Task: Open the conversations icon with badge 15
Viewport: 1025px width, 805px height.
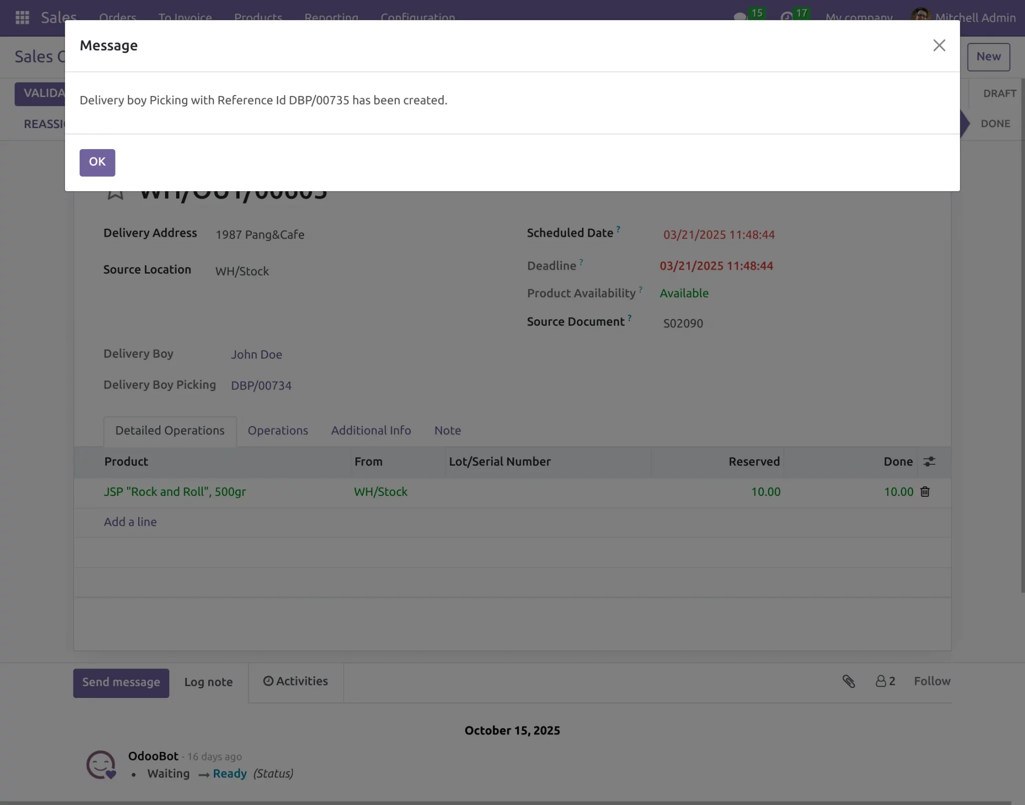Action: 740,17
